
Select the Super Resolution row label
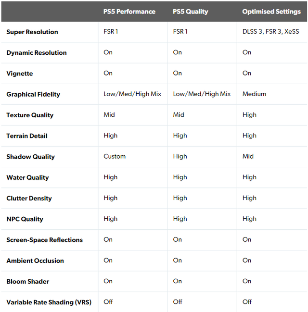click(32, 32)
